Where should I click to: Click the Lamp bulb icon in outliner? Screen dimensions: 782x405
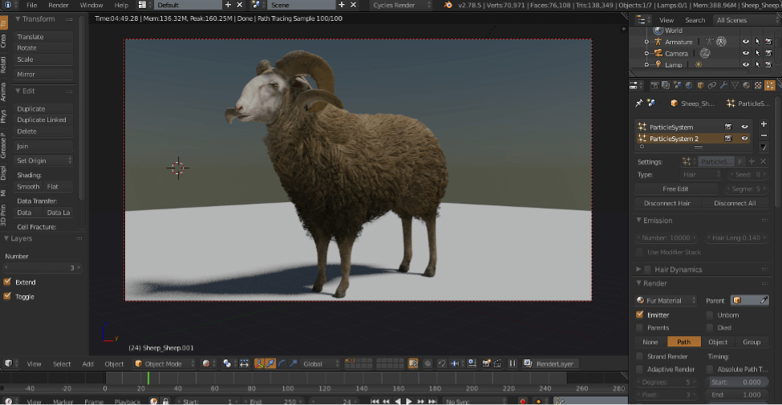coord(658,64)
